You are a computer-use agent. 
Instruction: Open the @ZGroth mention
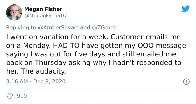click(x=104, y=27)
